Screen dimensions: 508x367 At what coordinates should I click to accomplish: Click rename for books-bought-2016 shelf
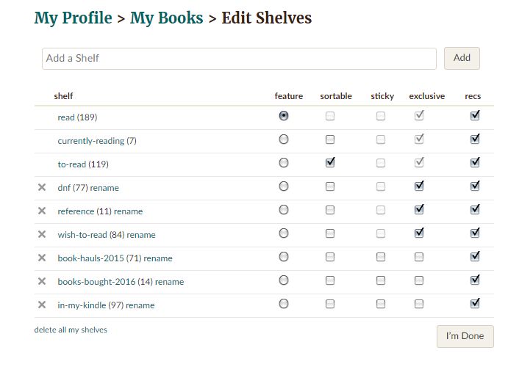169,282
